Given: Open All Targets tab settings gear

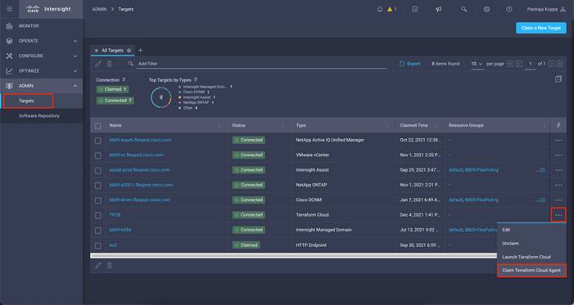Looking at the screenshot, I should coord(129,51).
